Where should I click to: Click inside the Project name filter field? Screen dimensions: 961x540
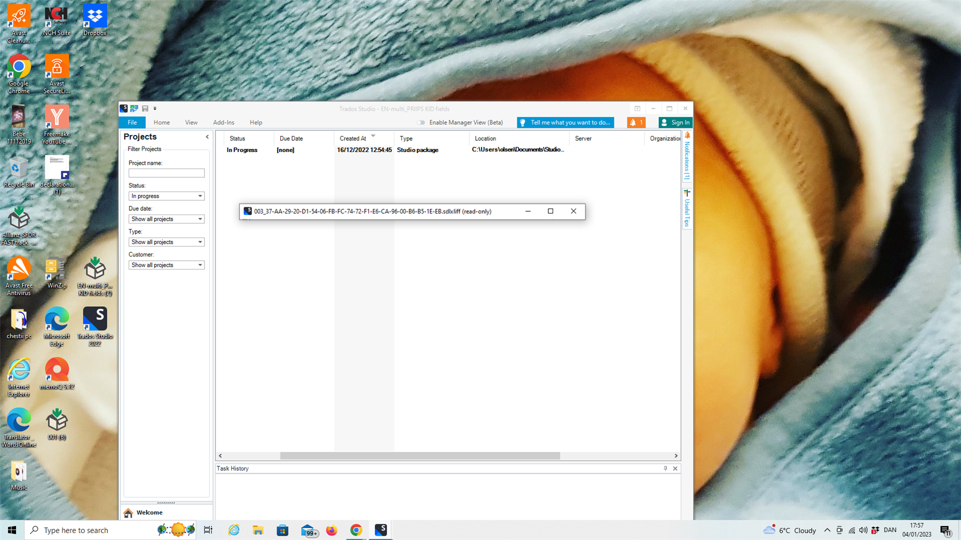(166, 172)
